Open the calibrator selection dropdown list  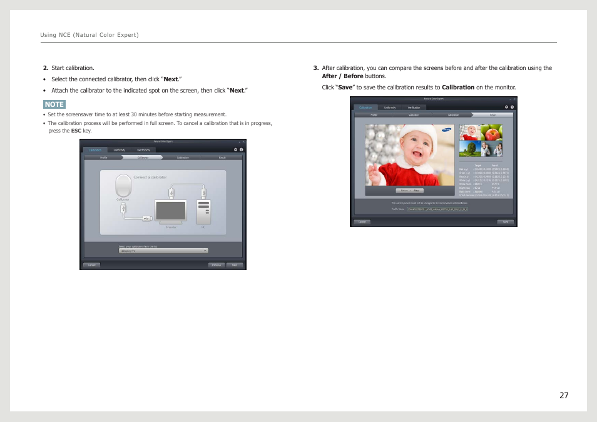[x=163, y=251]
